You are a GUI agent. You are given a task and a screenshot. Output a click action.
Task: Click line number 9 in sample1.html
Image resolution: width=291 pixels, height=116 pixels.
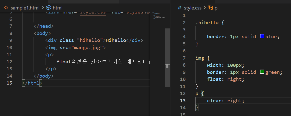11,40
